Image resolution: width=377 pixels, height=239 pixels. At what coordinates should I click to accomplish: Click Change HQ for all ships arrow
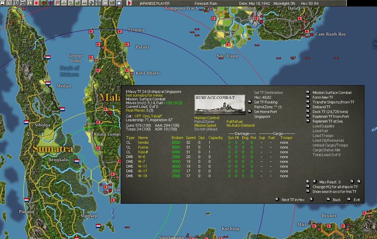pos(308,186)
